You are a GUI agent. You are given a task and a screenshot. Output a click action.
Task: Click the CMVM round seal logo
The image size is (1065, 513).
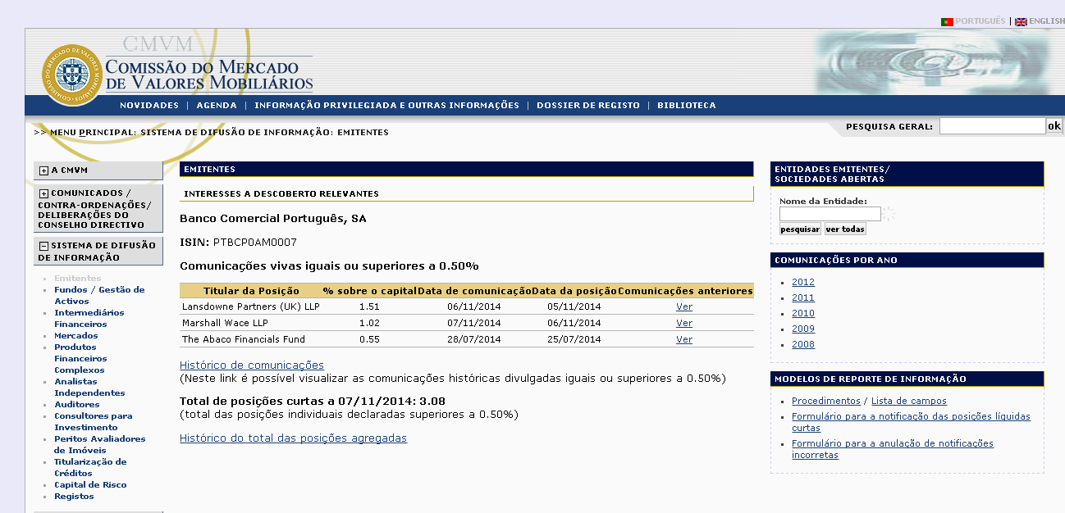[x=73, y=75]
